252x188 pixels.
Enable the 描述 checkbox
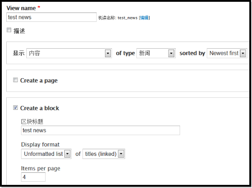[x=9, y=30]
